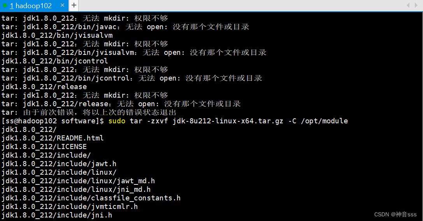Screen dimensions: 423x221
Task: Open a new session tab with plus
Action: [74, 5]
